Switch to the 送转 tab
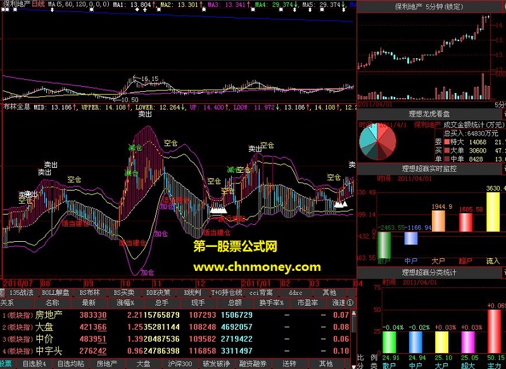Screen dimensions: 506x369 click(x=289, y=364)
